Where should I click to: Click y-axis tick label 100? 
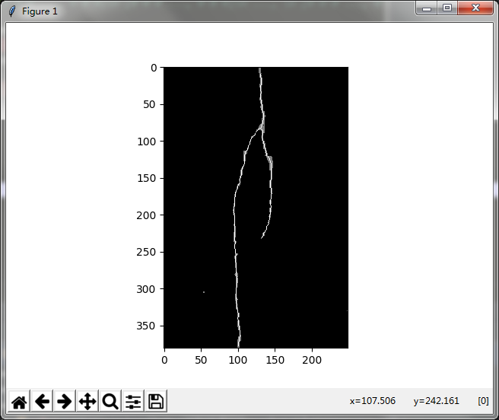click(x=146, y=142)
